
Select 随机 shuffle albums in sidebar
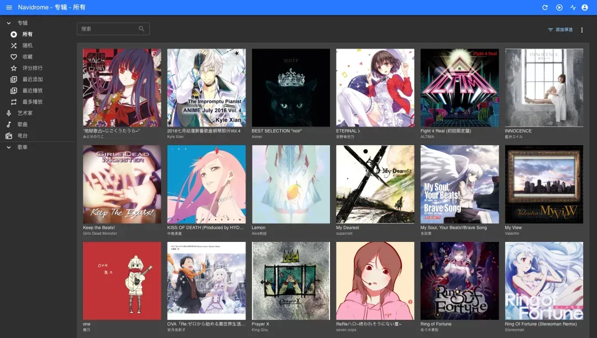pyautogui.click(x=27, y=45)
